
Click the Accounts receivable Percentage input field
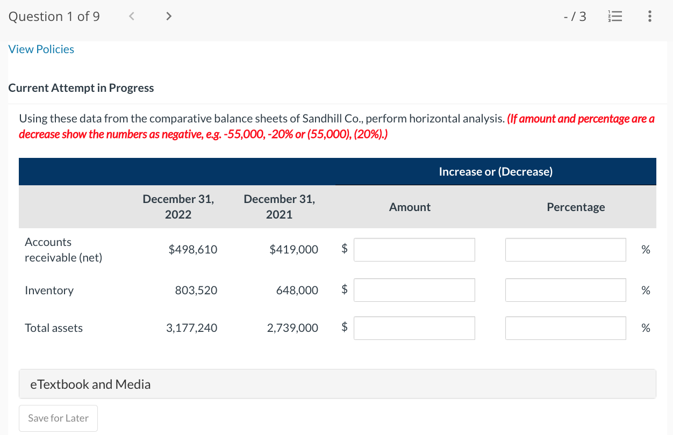tap(565, 249)
